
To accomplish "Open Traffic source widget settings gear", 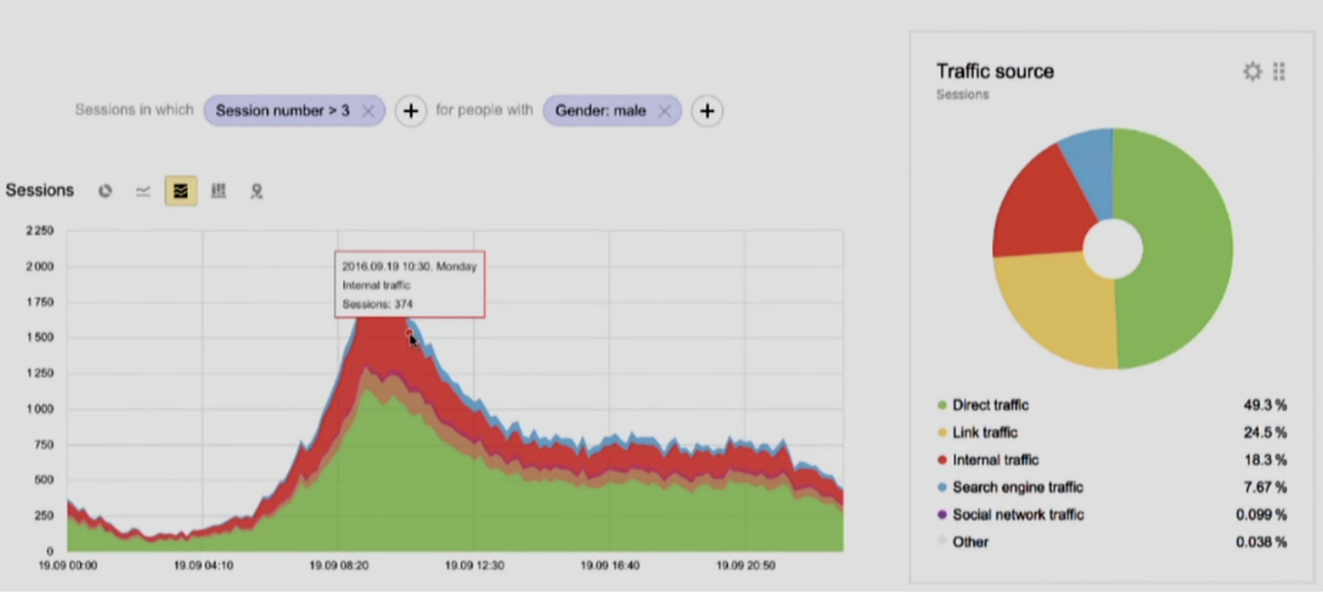I will [1253, 70].
